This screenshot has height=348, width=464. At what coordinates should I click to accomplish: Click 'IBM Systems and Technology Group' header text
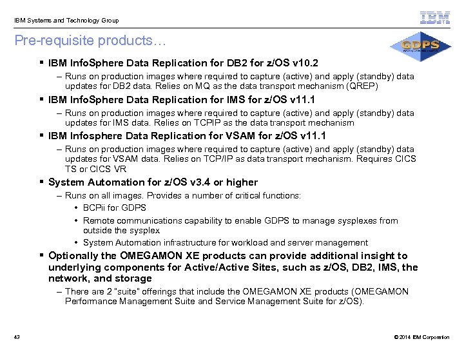click(x=66, y=21)
